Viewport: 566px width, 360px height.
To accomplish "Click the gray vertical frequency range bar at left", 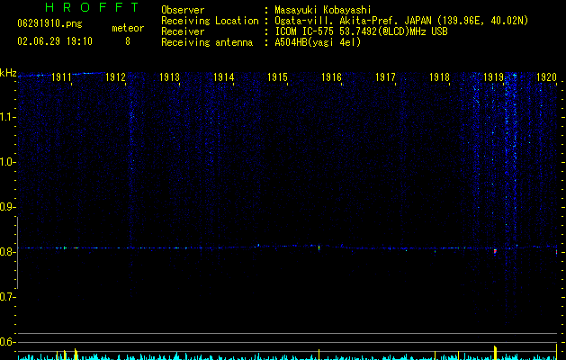I will pyautogui.click(x=18, y=253).
